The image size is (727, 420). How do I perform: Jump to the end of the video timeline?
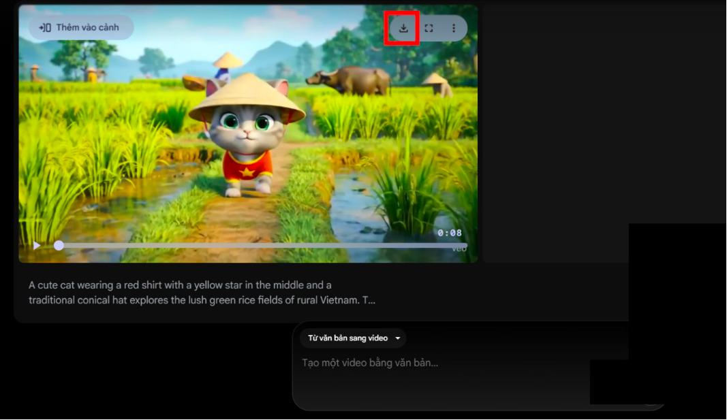click(466, 245)
